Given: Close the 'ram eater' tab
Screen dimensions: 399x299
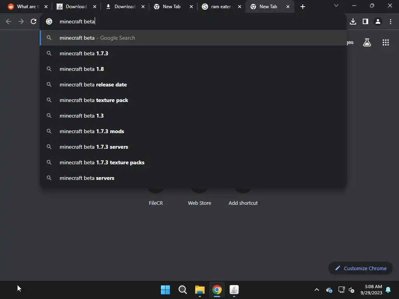Looking at the screenshot, I should click(x=240, y=7).
